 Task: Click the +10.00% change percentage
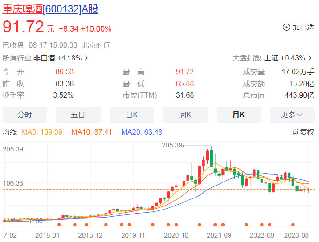(x=96, y=29)
